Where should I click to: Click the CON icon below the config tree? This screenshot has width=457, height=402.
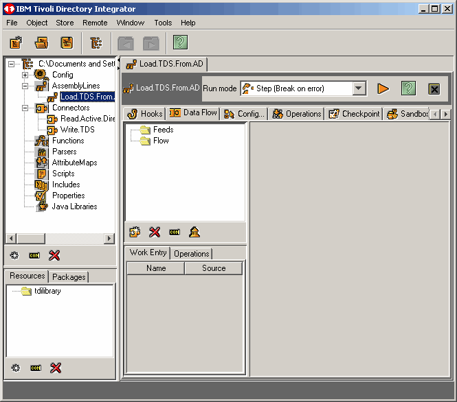pos(35,255)
